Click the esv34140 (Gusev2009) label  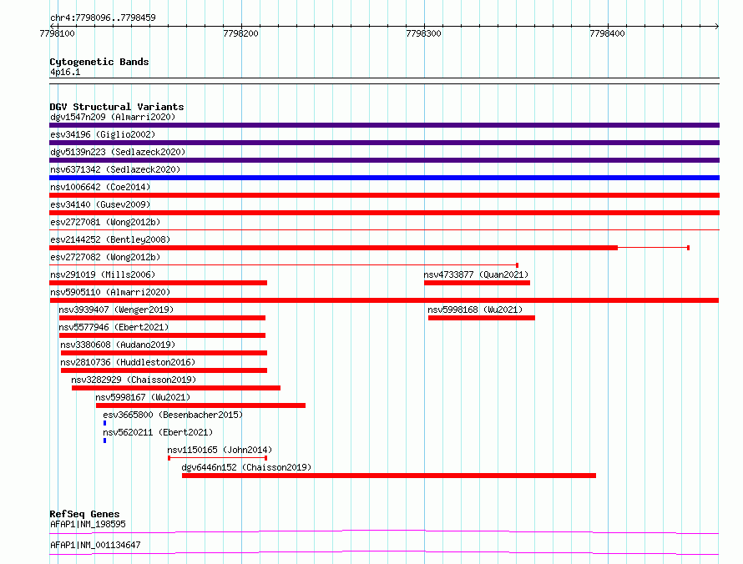click(100, 204)
